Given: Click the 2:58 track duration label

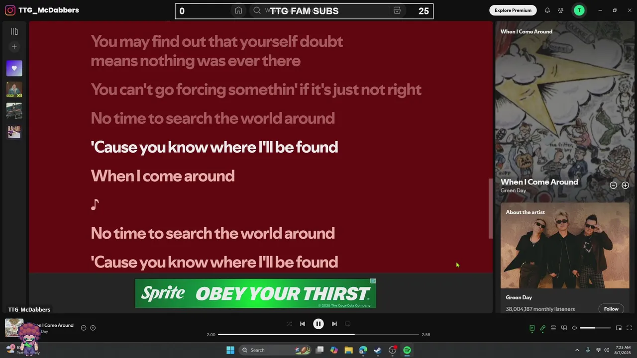Looking at the screenshot, I should tap(425, 335).
